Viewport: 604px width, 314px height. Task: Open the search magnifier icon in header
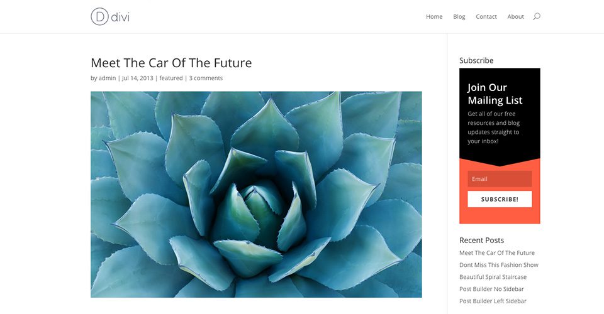click(x=537, y=16)
